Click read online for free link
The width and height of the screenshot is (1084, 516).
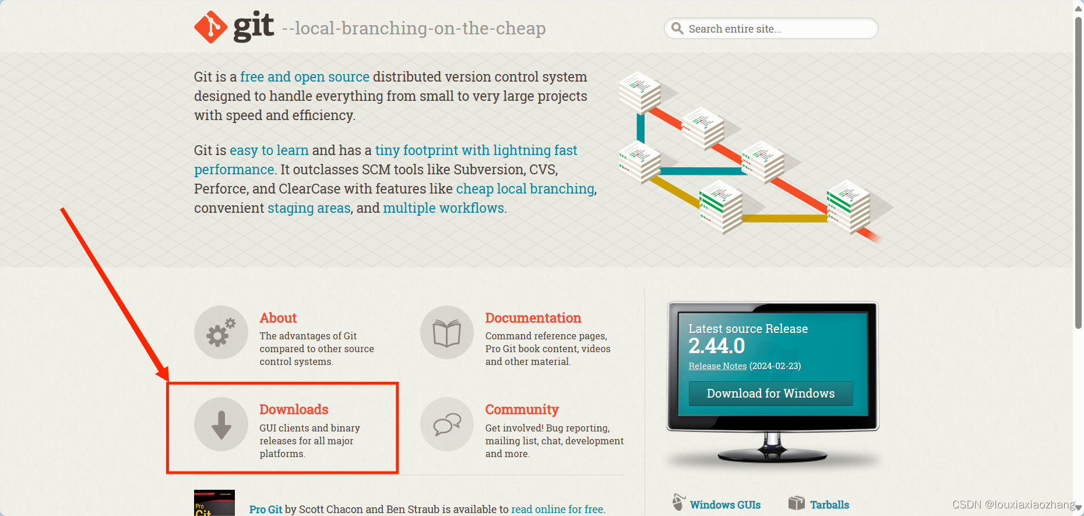pos(557,509)
